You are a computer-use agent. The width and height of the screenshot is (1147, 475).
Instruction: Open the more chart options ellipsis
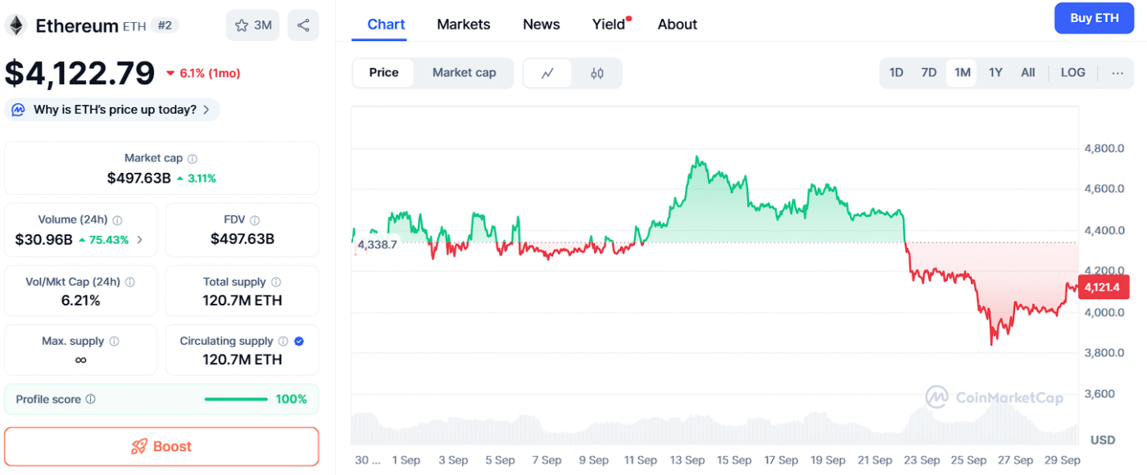click(1118, 73)
